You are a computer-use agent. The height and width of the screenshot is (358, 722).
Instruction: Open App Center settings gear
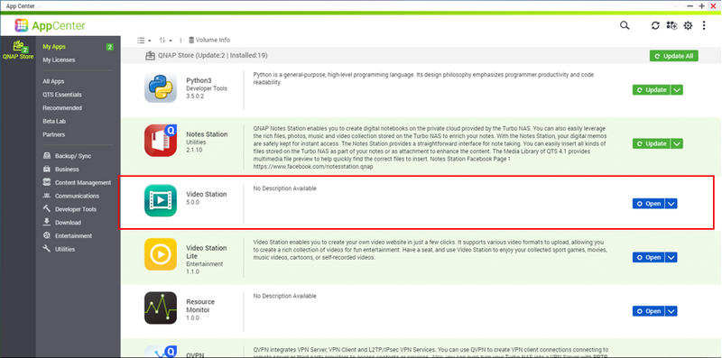[688, 26]
